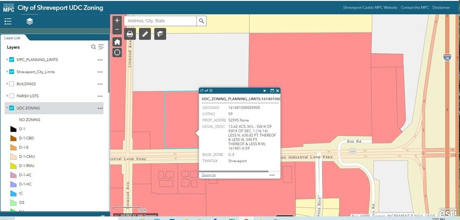The height and width of the screenshot is (220, 460).
Task: Click the address search magnifier button
Action: [x=201, y=21]
